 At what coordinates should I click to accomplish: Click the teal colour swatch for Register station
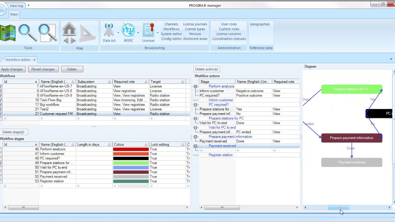click(x=131, y=181)
